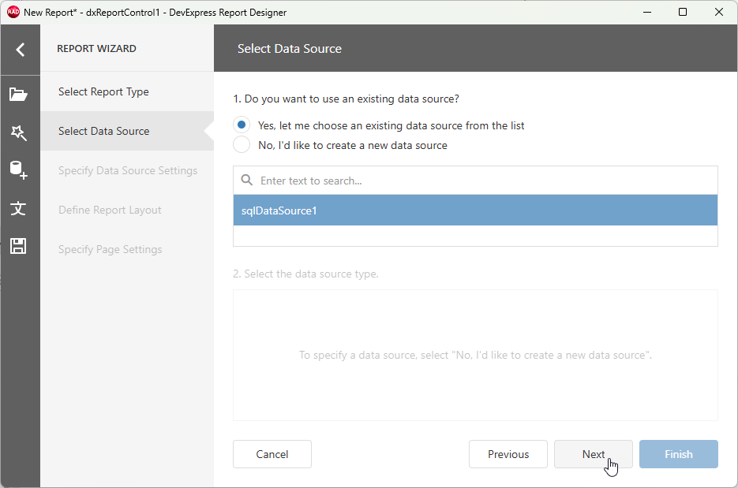
Task: Click the add data source database icon
Action: [x=19, y=170]
